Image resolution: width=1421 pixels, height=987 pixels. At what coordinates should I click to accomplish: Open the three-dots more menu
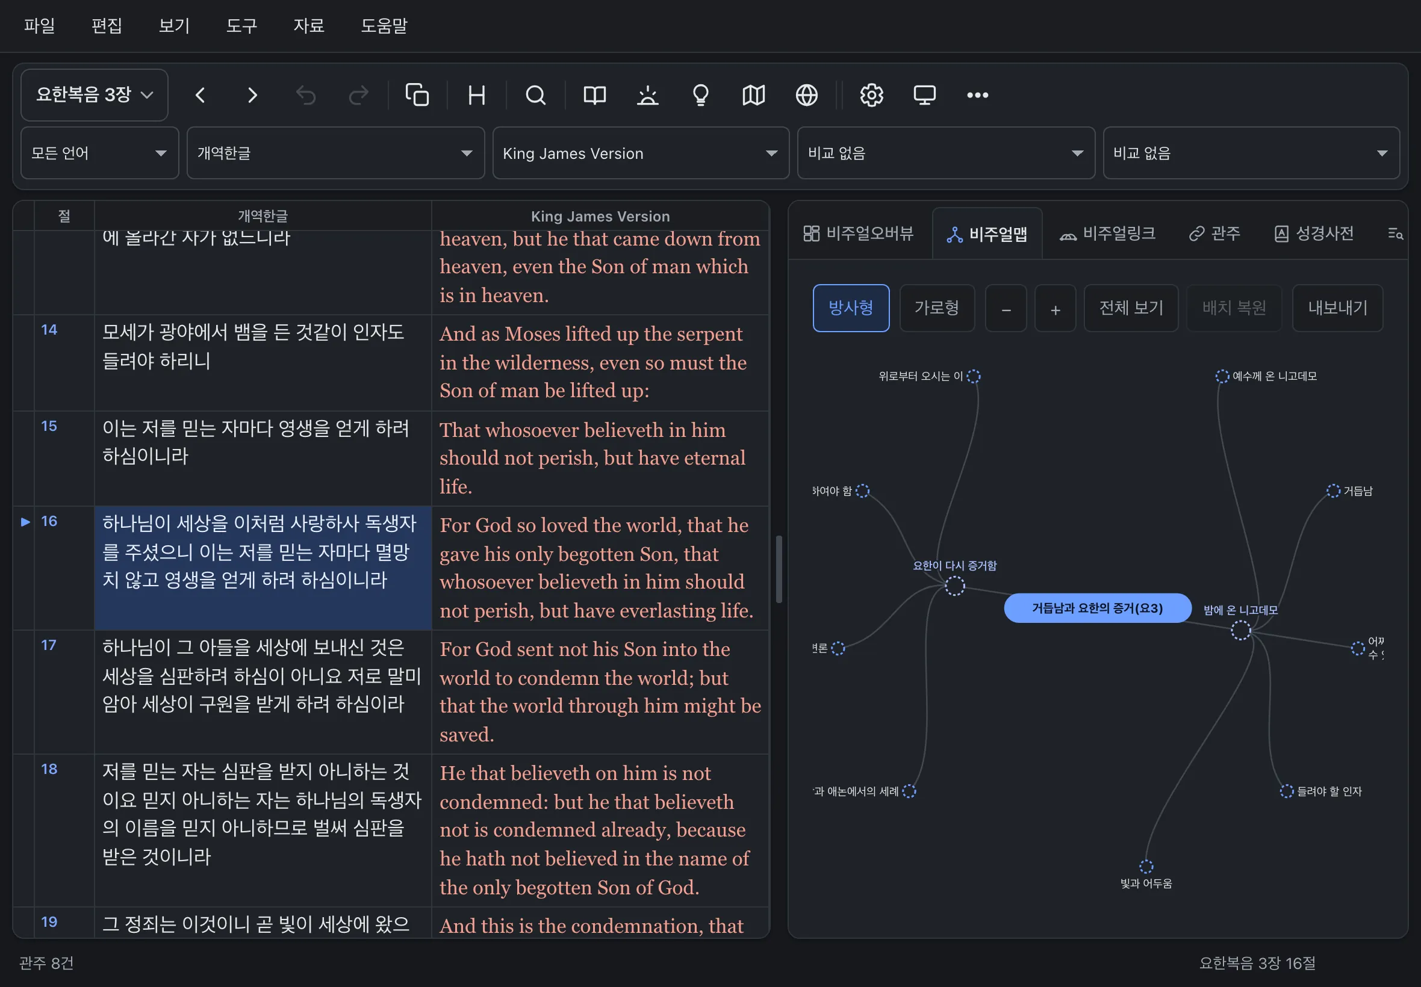977,95
